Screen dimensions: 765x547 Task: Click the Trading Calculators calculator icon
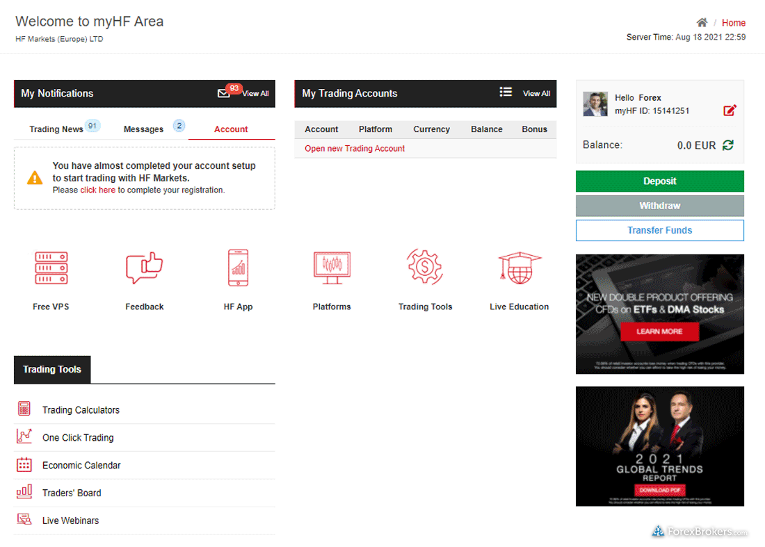(x=24, y=408)
